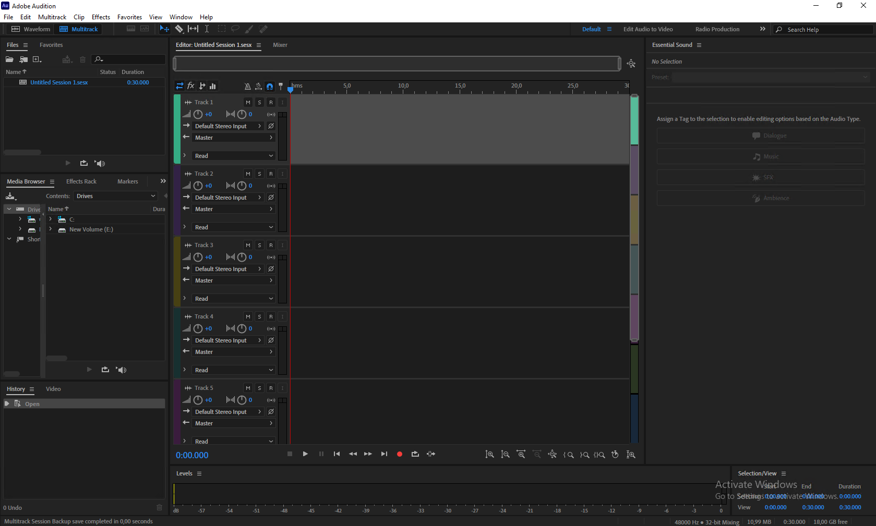Image resolution: width=876 pixels, height=526 pixels.
Task: Show EQ view in editor
Action: 213,86
